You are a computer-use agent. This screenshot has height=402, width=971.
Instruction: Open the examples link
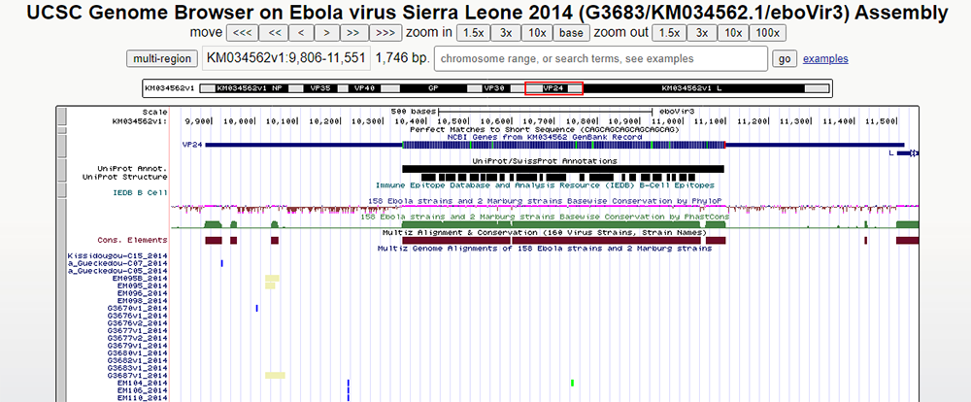point(825,58)
